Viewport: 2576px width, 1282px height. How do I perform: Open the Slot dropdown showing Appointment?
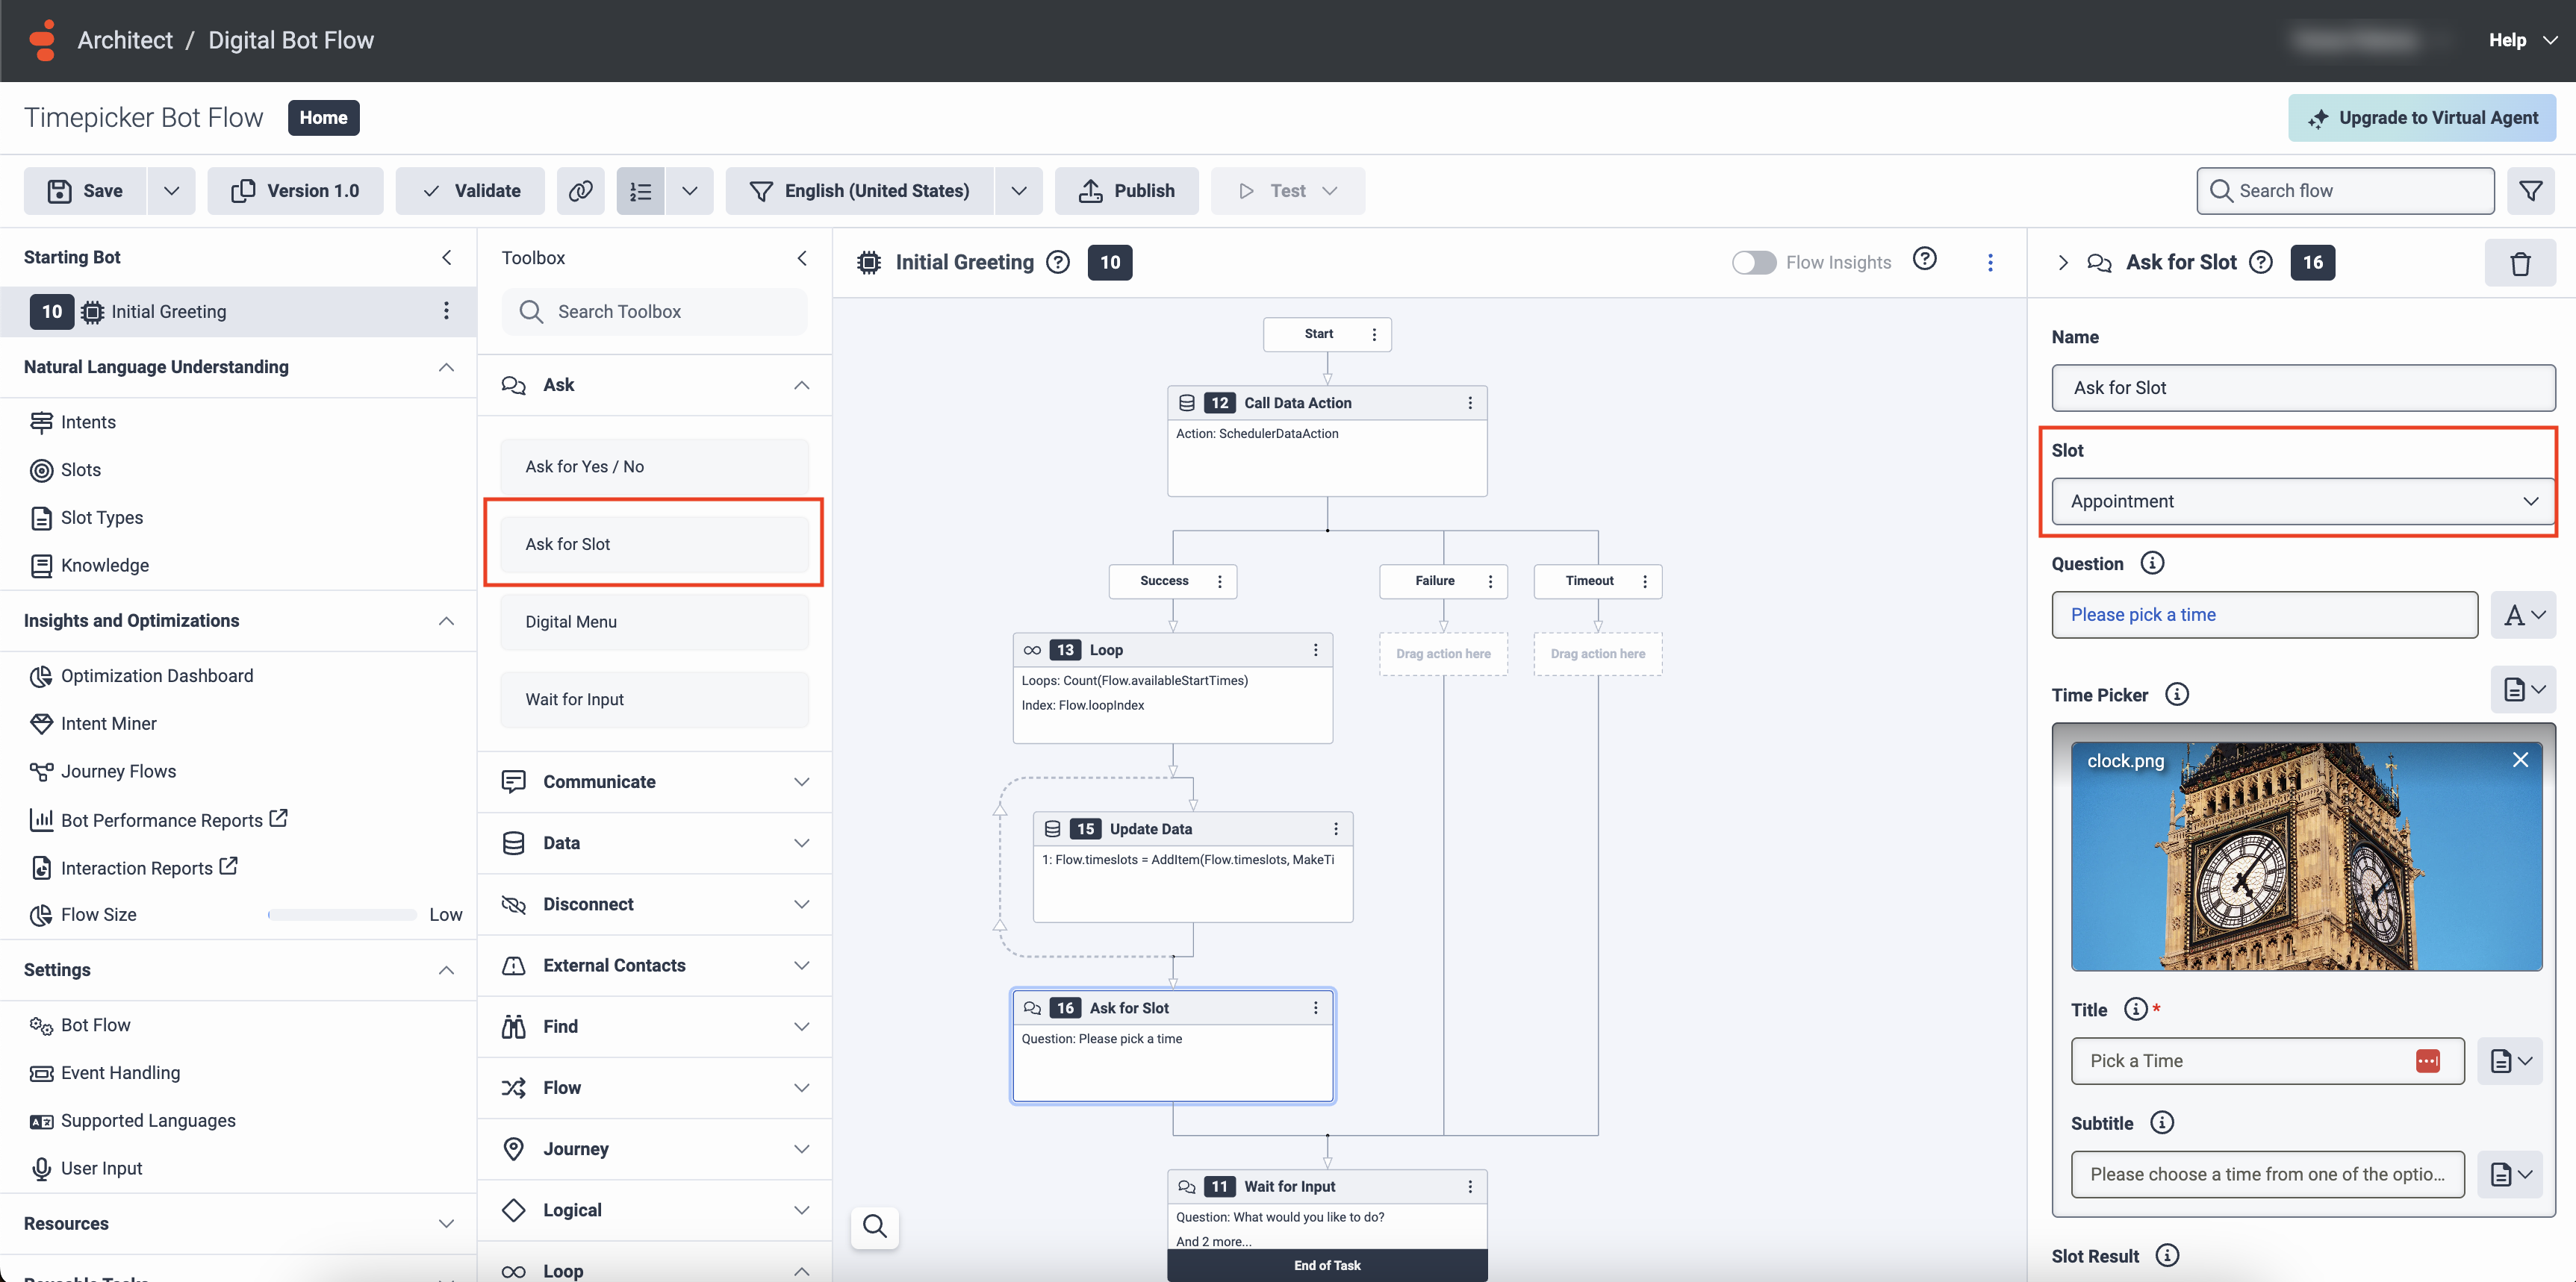tap(2302, 501)
